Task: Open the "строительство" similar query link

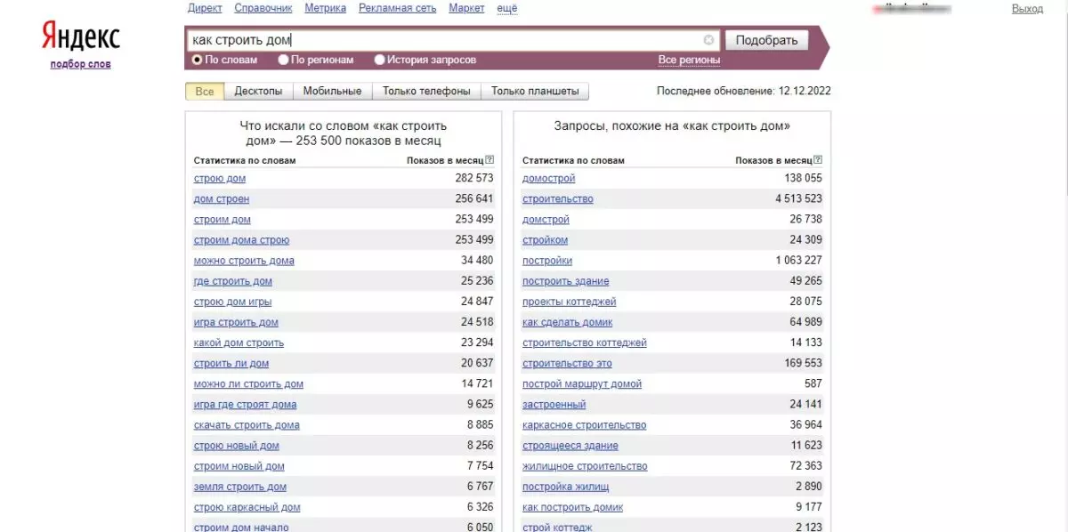Action: pyautogui.click(x=558, y=198)
